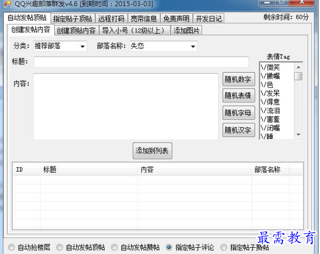The image size is (320, 254).
Task: Click the 部落名称 column header in the table
Action: pyautogui.click(x=270, y=170)
